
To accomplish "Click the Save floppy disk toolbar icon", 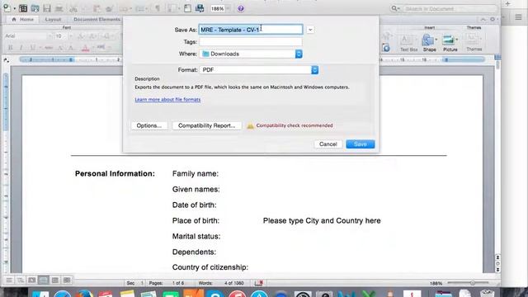I will point(47,8).
